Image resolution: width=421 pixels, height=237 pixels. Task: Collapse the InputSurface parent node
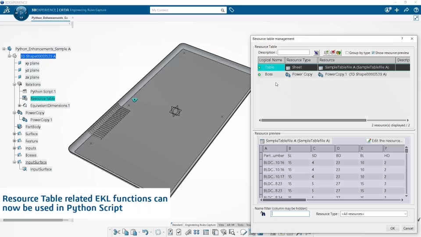point(14,162)
